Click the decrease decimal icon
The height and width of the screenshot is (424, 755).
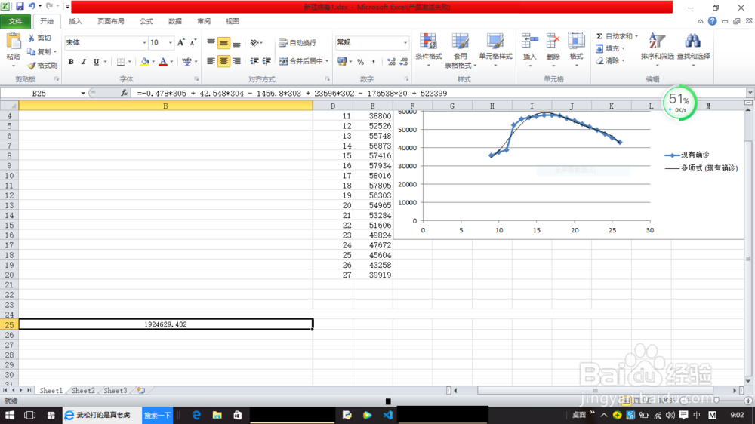(403, 62)
